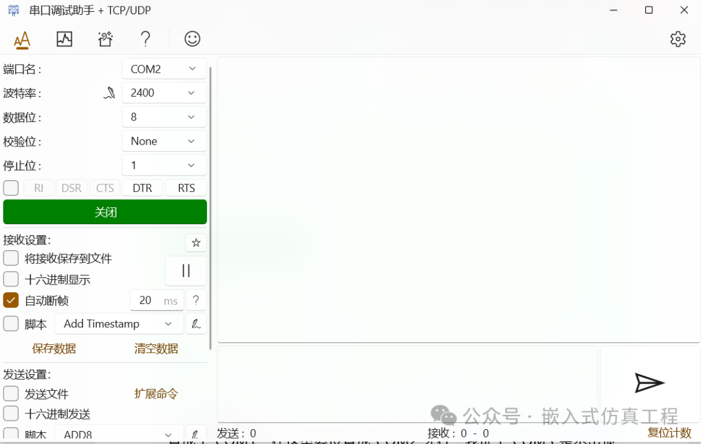Minimize the serial assistant window
The width and height of the screenshot is (701, 444).
click(x=613, y=10)
